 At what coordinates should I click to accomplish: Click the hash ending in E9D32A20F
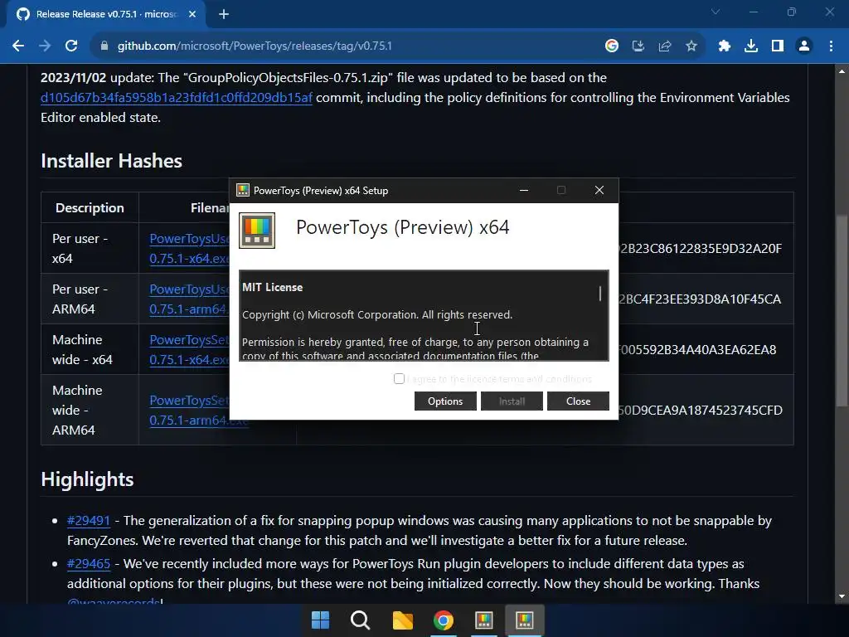[701, 249]
